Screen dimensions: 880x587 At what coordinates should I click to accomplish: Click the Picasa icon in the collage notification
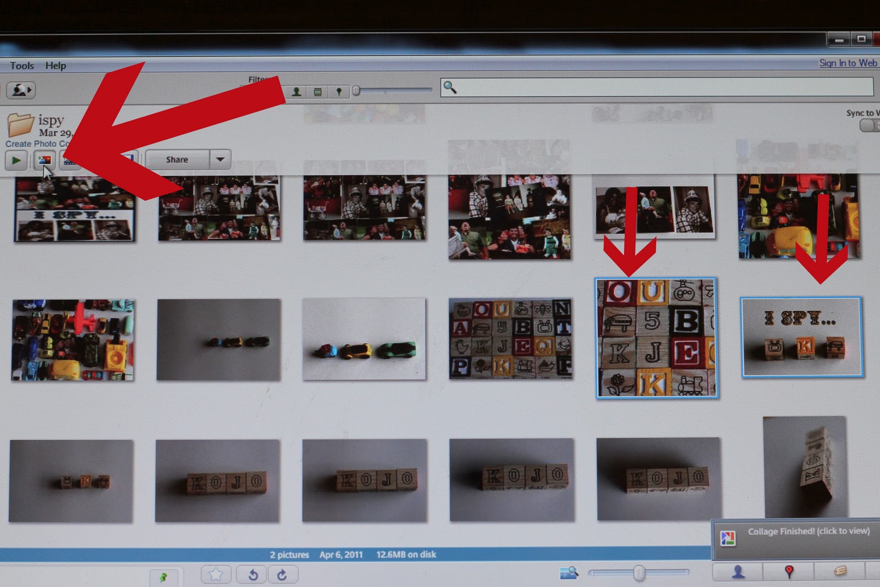click(728, 538)
